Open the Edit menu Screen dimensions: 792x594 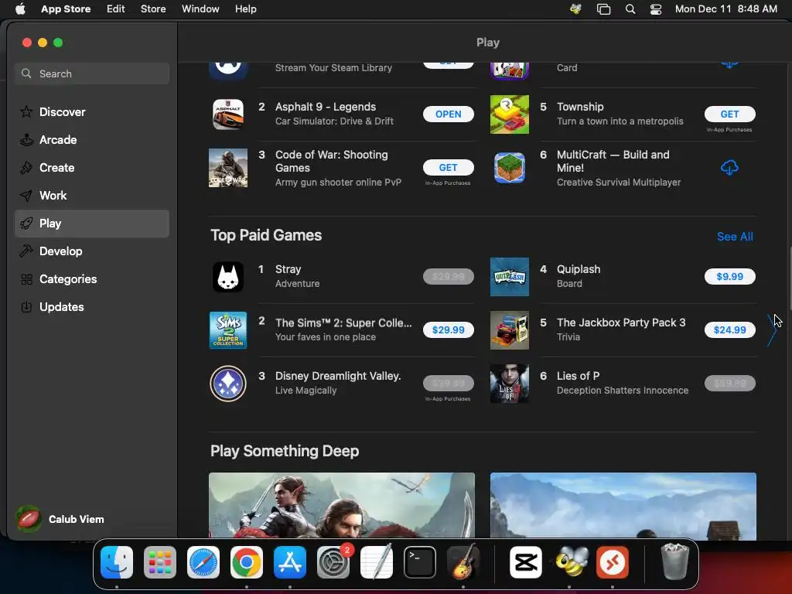point(116,9)
